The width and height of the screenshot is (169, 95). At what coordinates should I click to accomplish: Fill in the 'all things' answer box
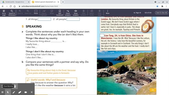(44, 19)
